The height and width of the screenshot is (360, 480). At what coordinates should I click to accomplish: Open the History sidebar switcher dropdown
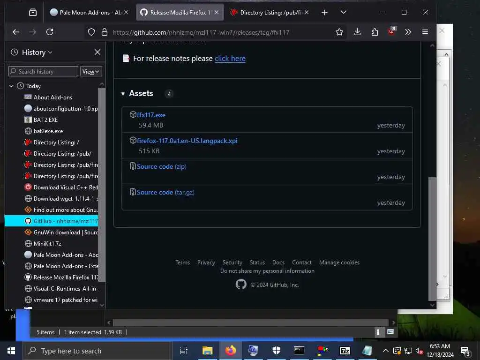click(37, 52)
